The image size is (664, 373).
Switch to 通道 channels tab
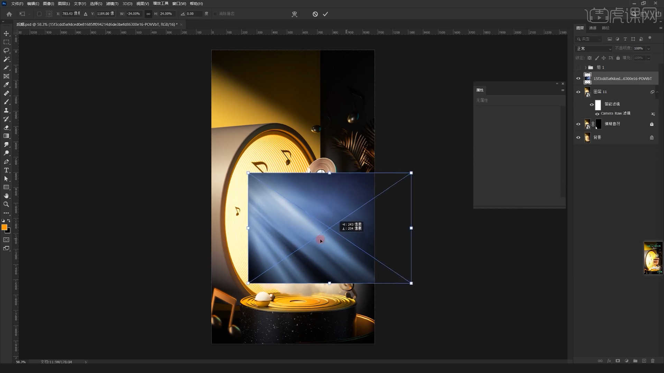593,28
